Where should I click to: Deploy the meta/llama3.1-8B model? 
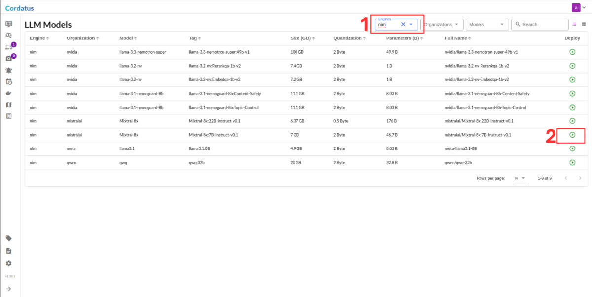click(x=572, y=148)
